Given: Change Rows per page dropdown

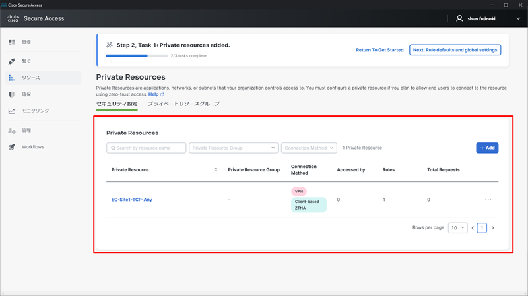Looking at the screenshot, I should click(x=457, y=228).
